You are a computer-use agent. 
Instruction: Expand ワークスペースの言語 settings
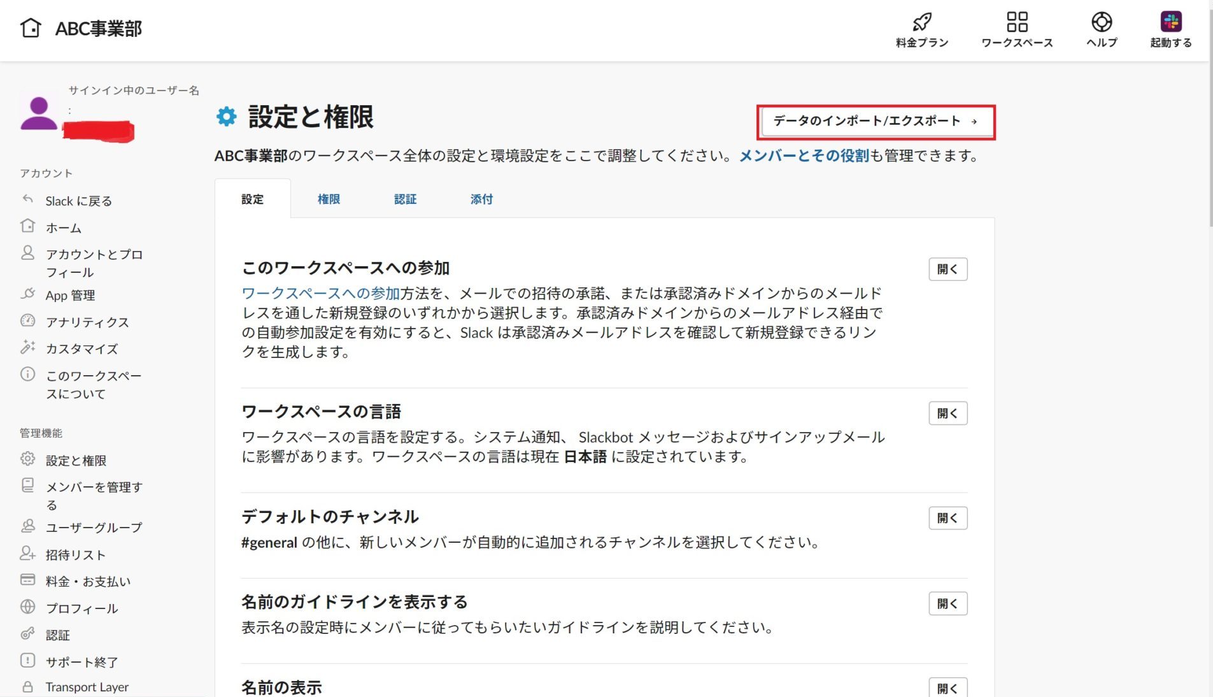pos(947,413)
